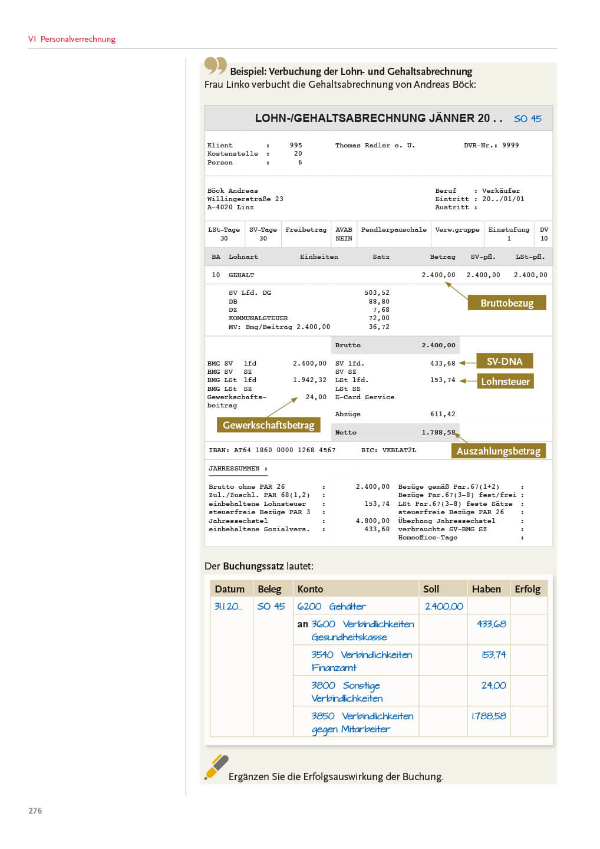Viewport: 600px width, 849px height.
Task: Select the Auszahlungsbetrag callout label
Action: point(498,451)
